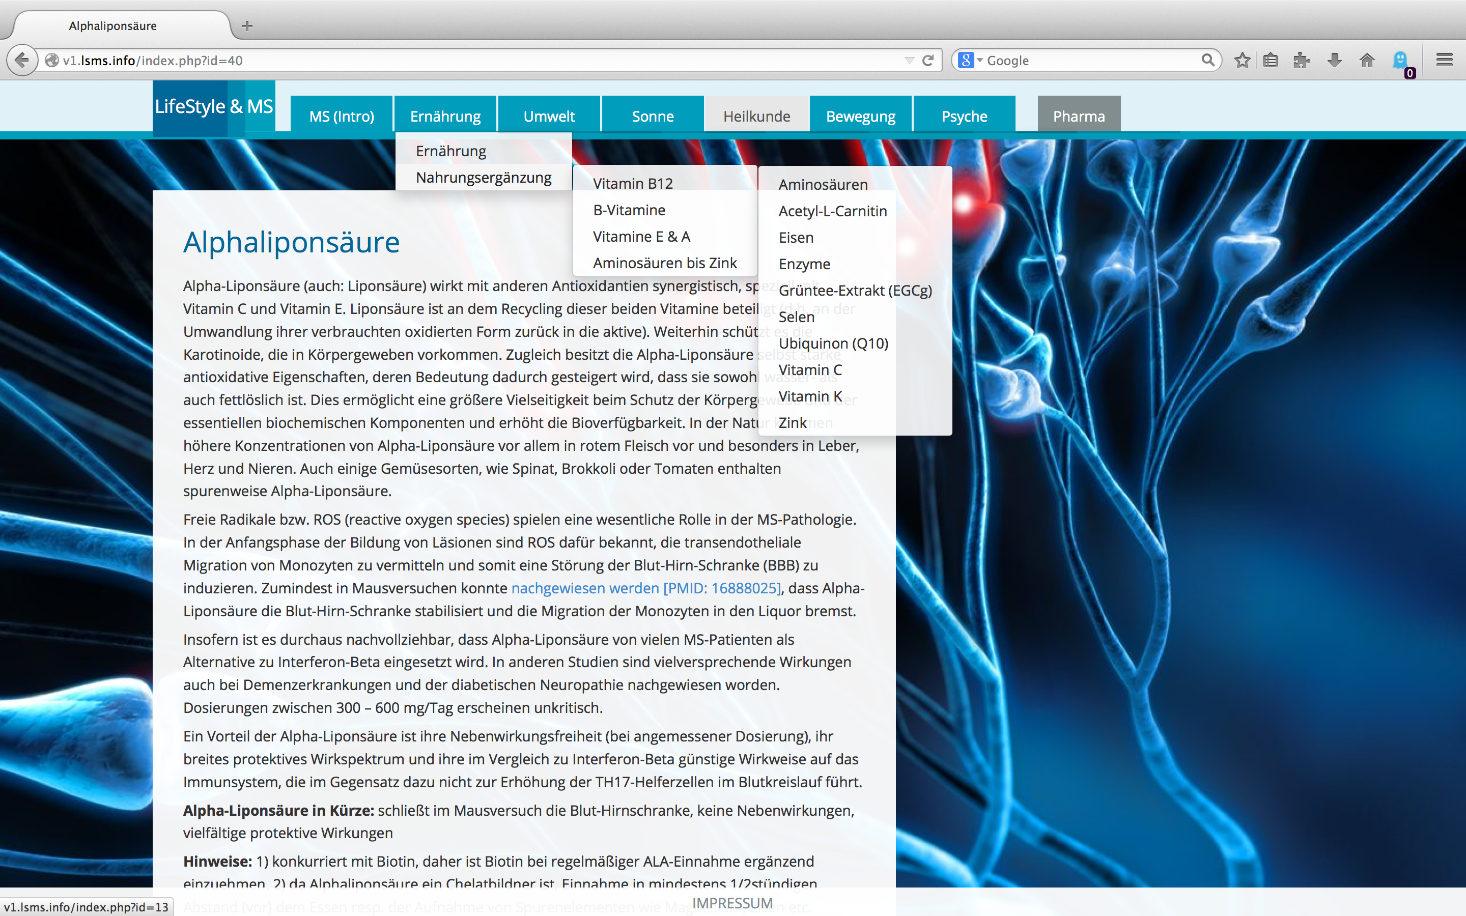The image size is (1466, 916).
Task: Click the Ghostery extension icon
Action: 1400,60
